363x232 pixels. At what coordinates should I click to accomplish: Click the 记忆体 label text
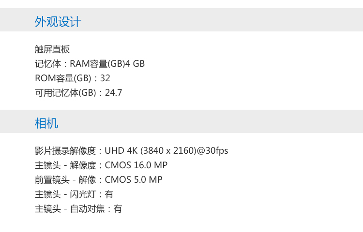tap(48, 64)
